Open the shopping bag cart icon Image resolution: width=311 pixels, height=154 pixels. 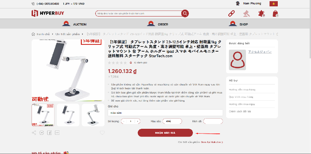click(276, 13)
